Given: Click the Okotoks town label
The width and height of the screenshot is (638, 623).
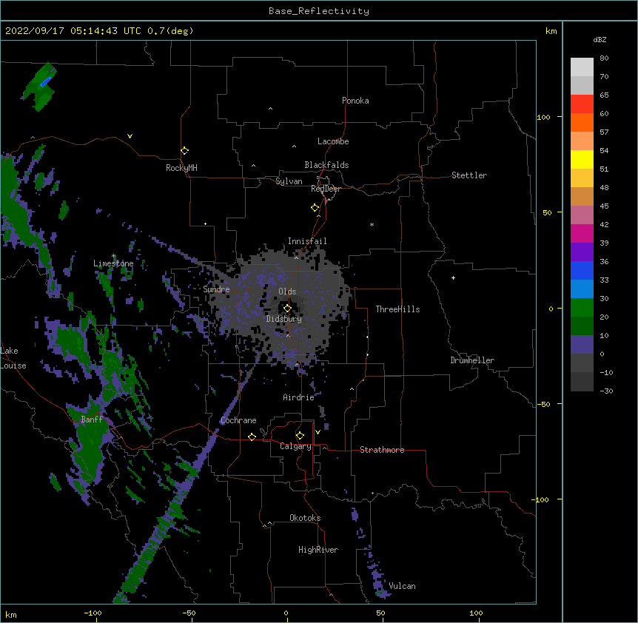Looking at the screenshot, I should click(305, 518).
